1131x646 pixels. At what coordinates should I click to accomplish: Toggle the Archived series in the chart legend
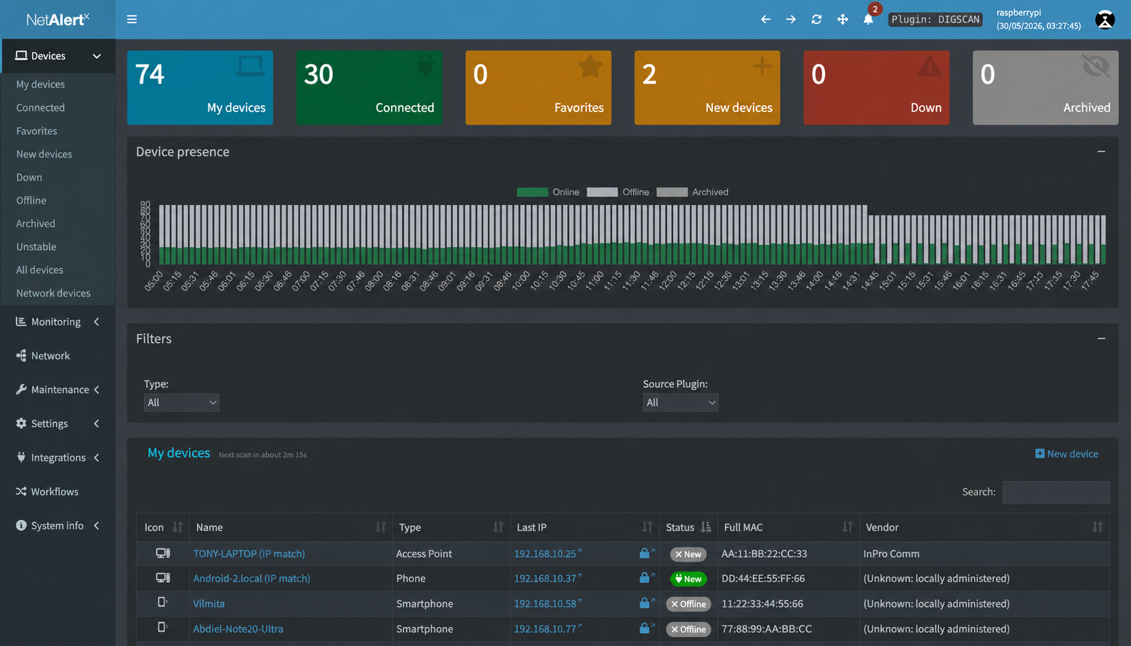tap(692, 192)
